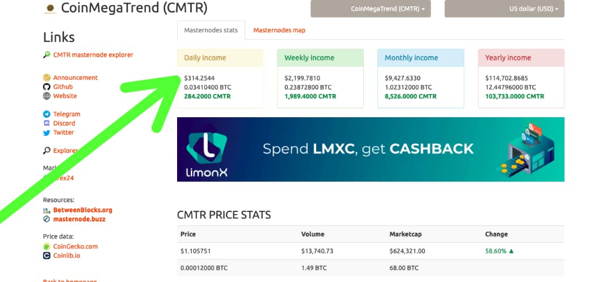Screen dimensions: 613x282
Task: Click the Yearly income card header
Action: point(521,58)
